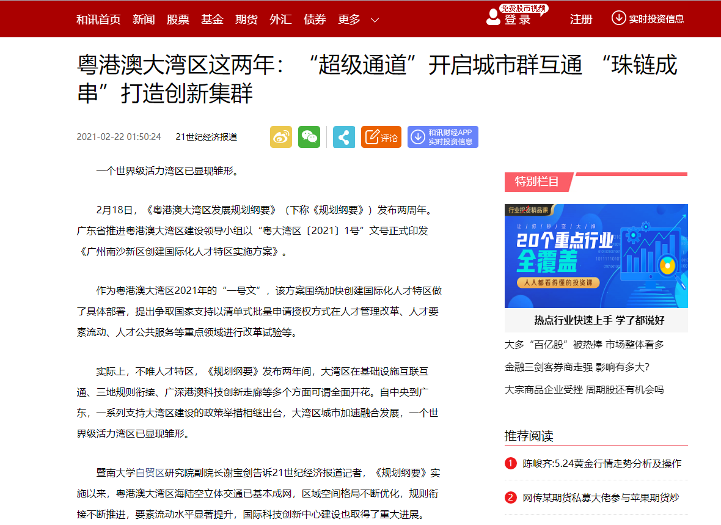Viewport: 721px width, 525px height.
Task: Click the 注册 link
Action: [581, 20]
